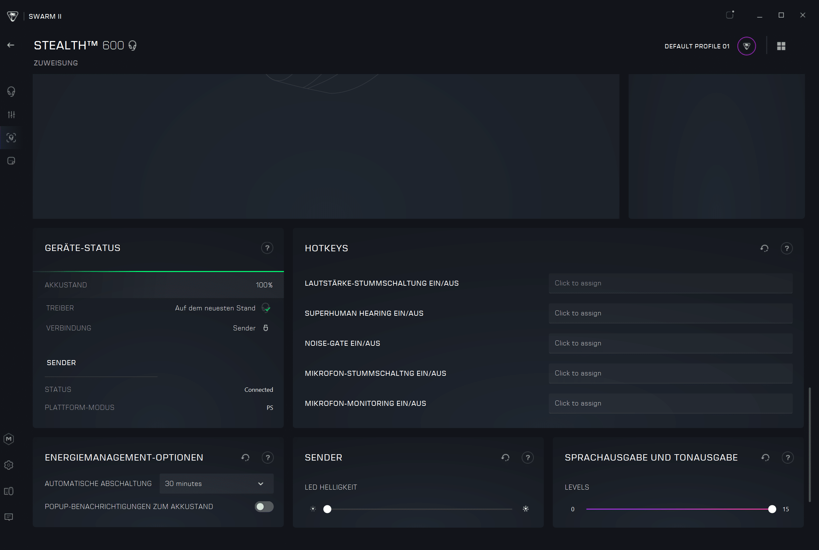
Task: Select the Sender tab in Geräte-Status
Action: 61,363
